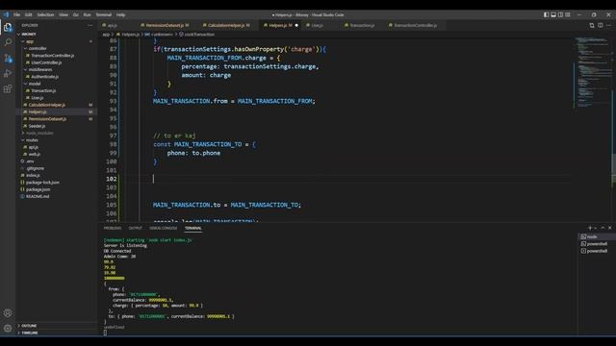The width and height of the screenshot is (616, 346).
Task: Switch to the Transaction.js editor tab
Action: click(362, 25)
